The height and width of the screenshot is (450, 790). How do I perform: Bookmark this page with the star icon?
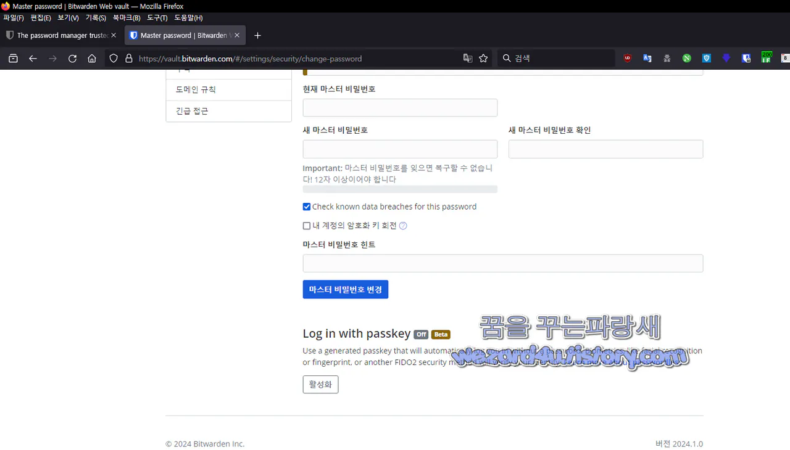[x=483, y=58]
